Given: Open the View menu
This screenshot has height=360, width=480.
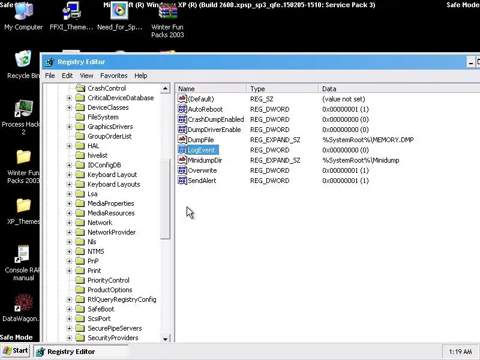Looking at the screenshot, I should click(x=86, y=76).
